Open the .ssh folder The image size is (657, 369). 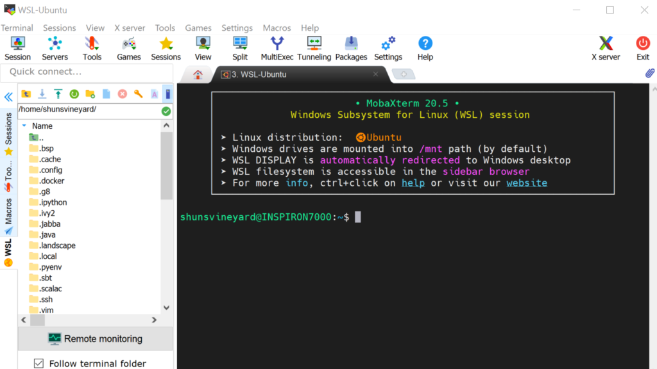[x=46, y=299]
